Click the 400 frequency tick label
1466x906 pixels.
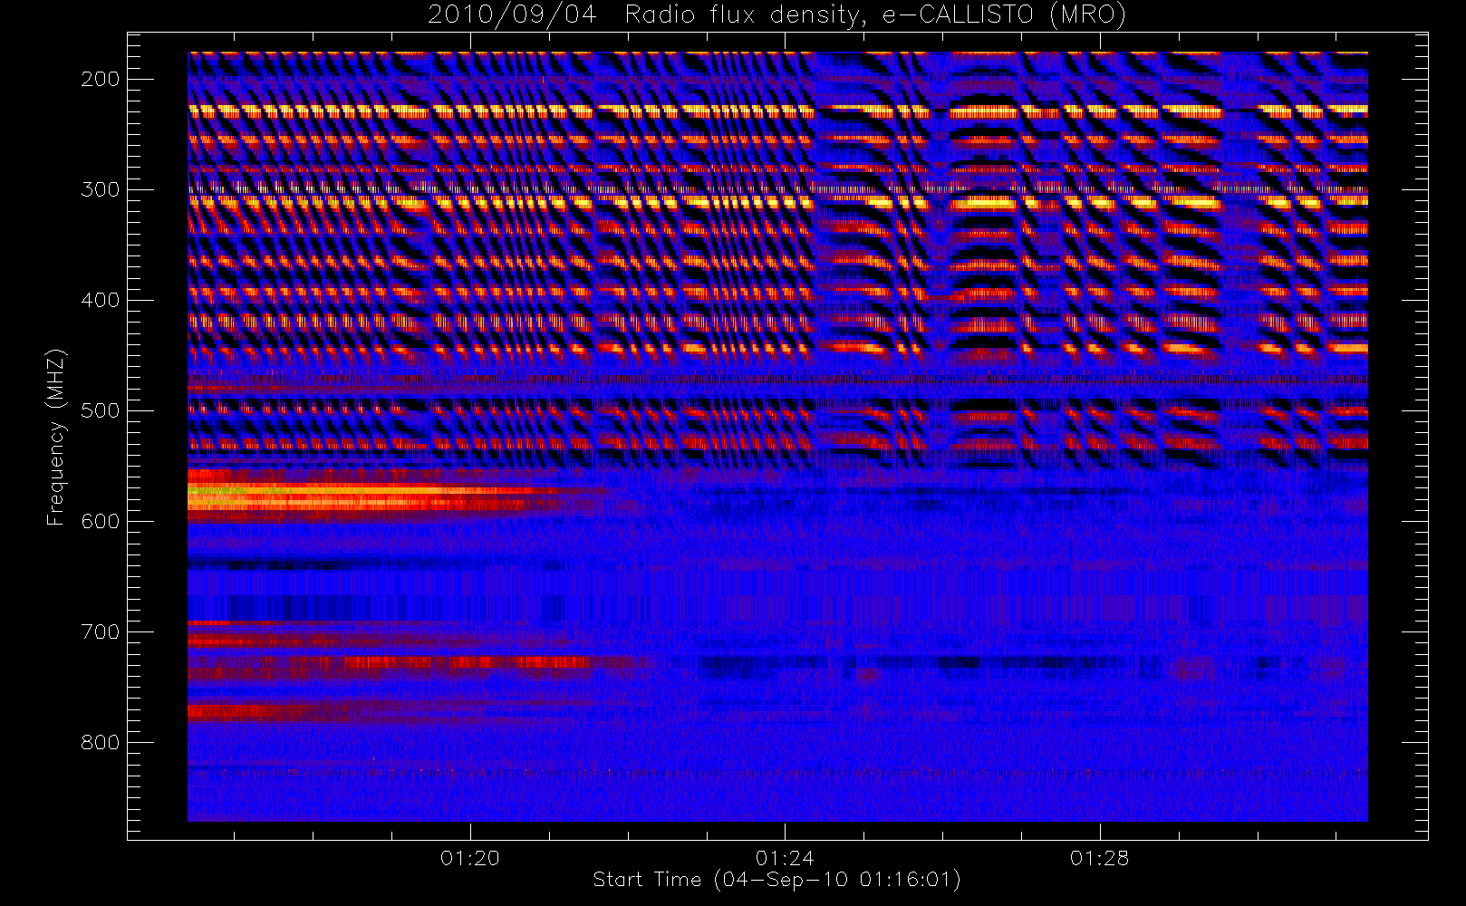pos(100,300)
